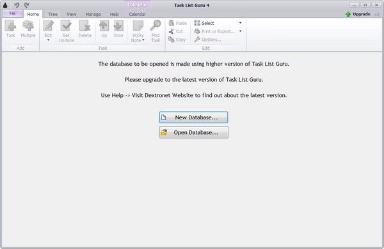This screenshot has height=249, width=384.
Task: Move task Up with arrow icon
Action: pyautogui.click(x=104, y=26)
